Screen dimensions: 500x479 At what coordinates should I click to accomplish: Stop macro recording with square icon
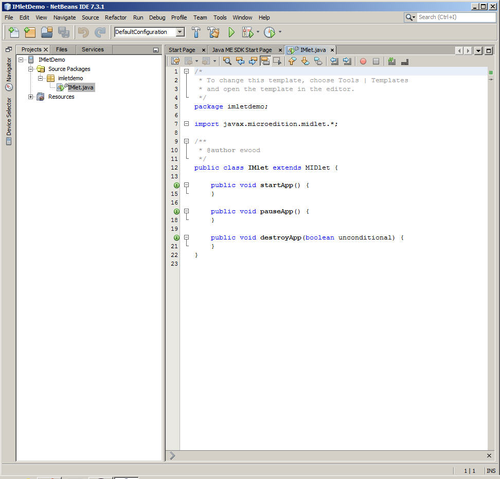pyautogui.click(x=376, y=61)
